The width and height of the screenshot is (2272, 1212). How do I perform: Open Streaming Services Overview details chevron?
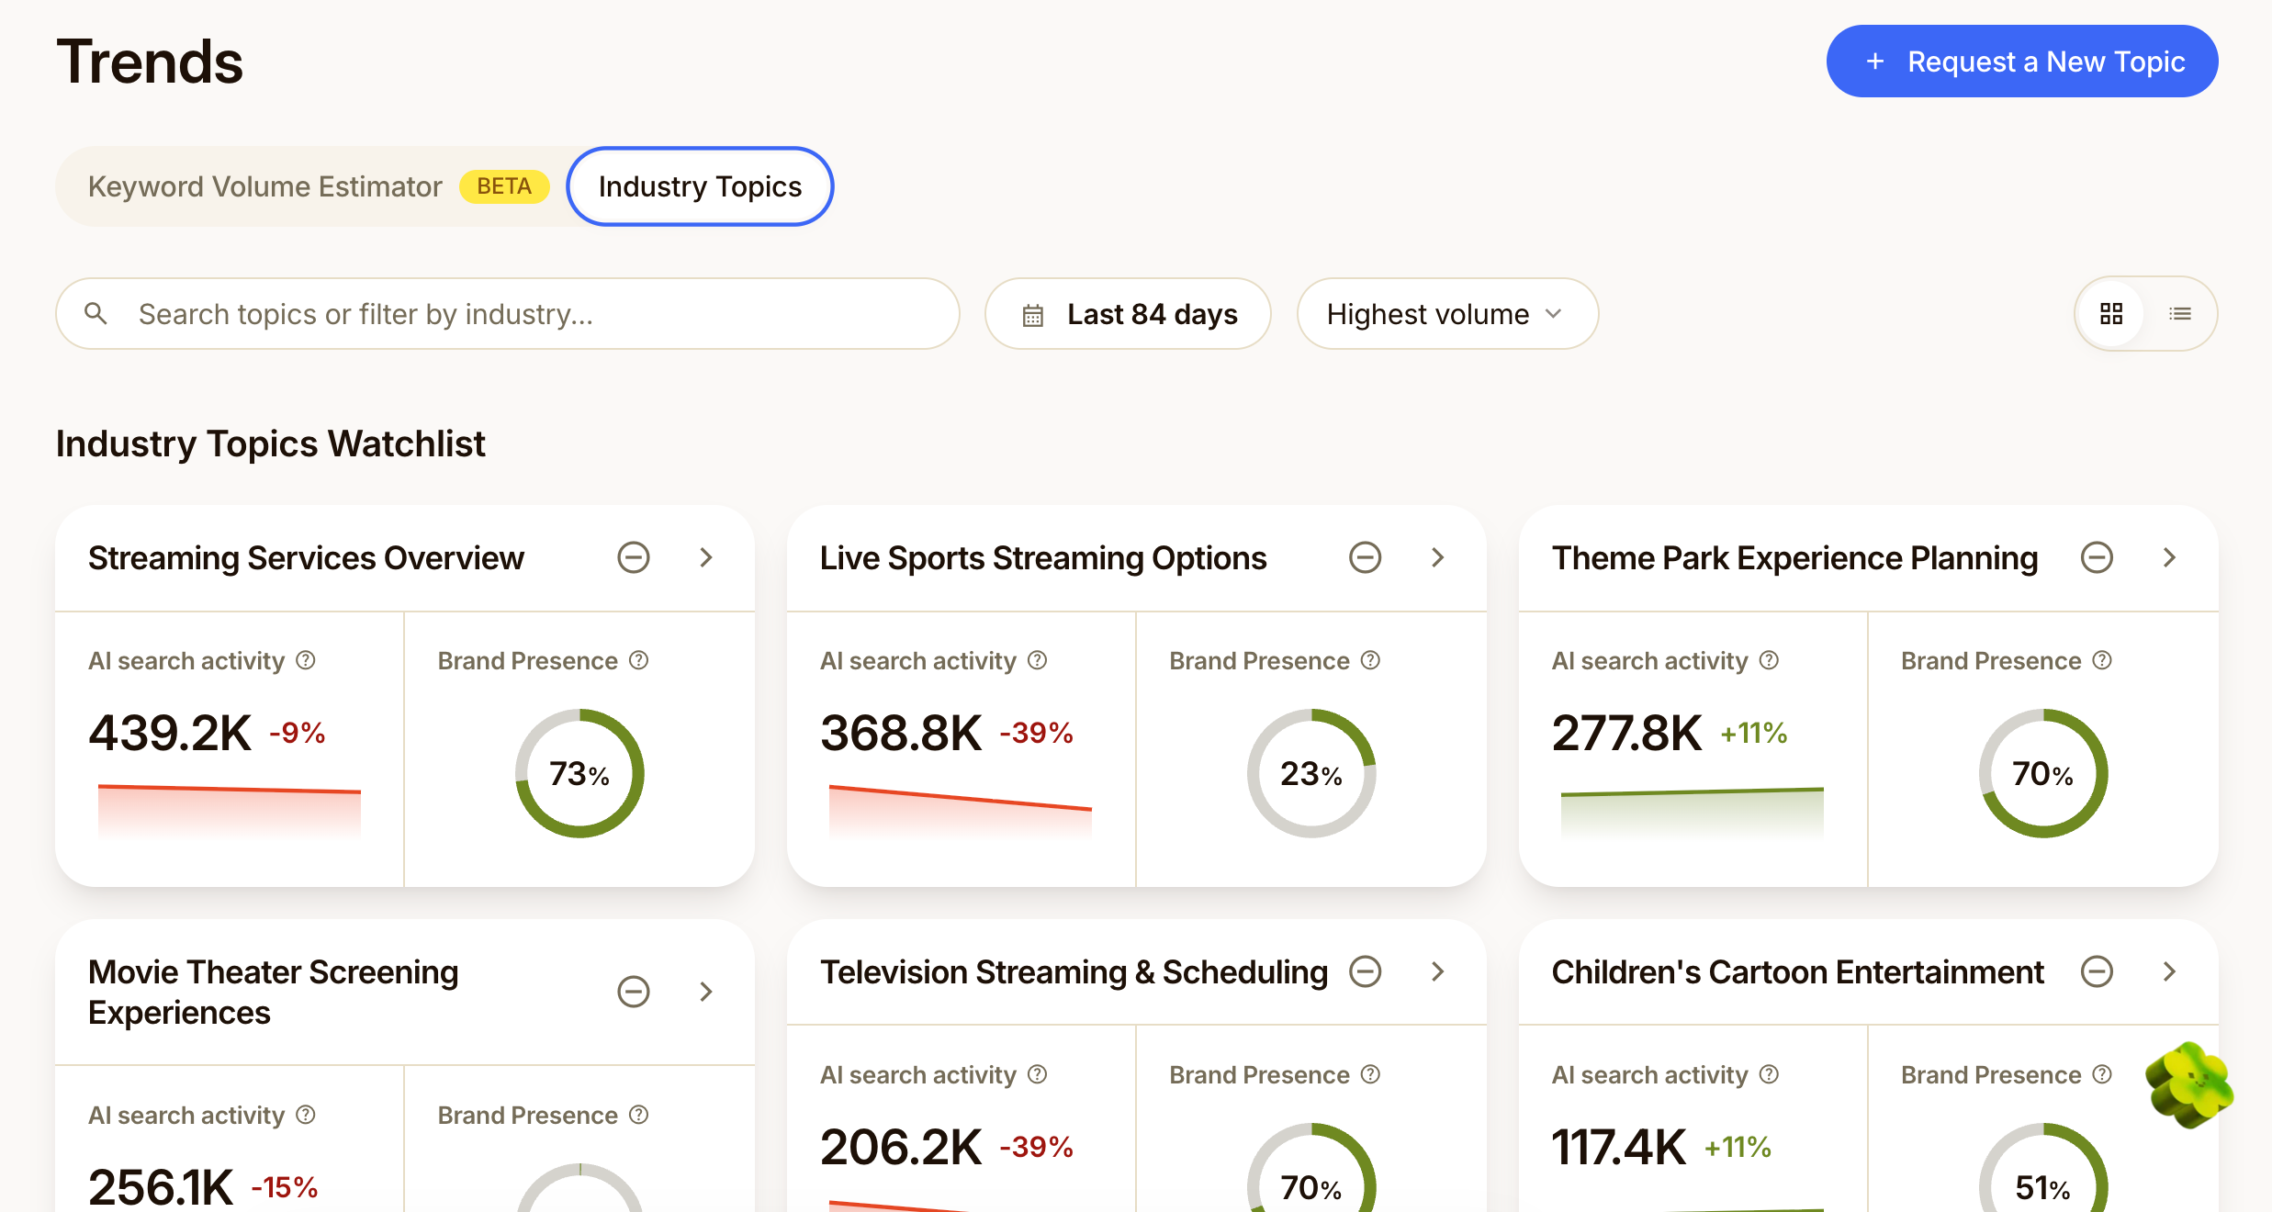705,557
